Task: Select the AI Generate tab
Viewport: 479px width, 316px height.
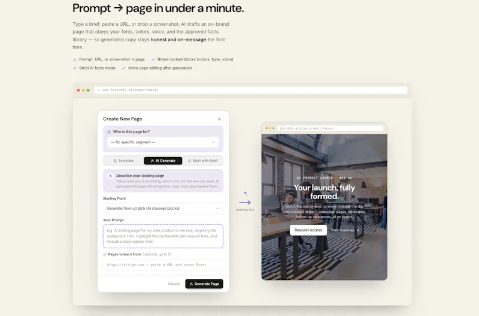Action: click(163, 161)
